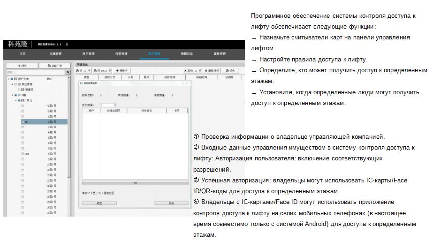Click the 读 IC 卡 button

pyautogui.click(x=83, y=71)
